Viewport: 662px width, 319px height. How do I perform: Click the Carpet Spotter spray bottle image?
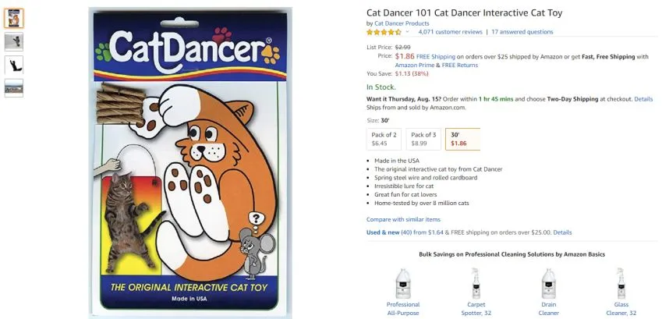coord(476,283)
